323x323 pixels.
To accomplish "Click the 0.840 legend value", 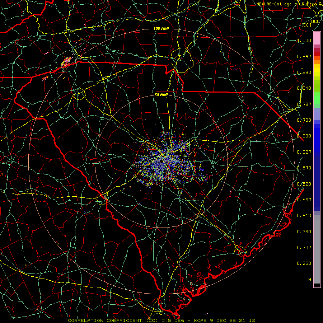I will pos(304,88).
